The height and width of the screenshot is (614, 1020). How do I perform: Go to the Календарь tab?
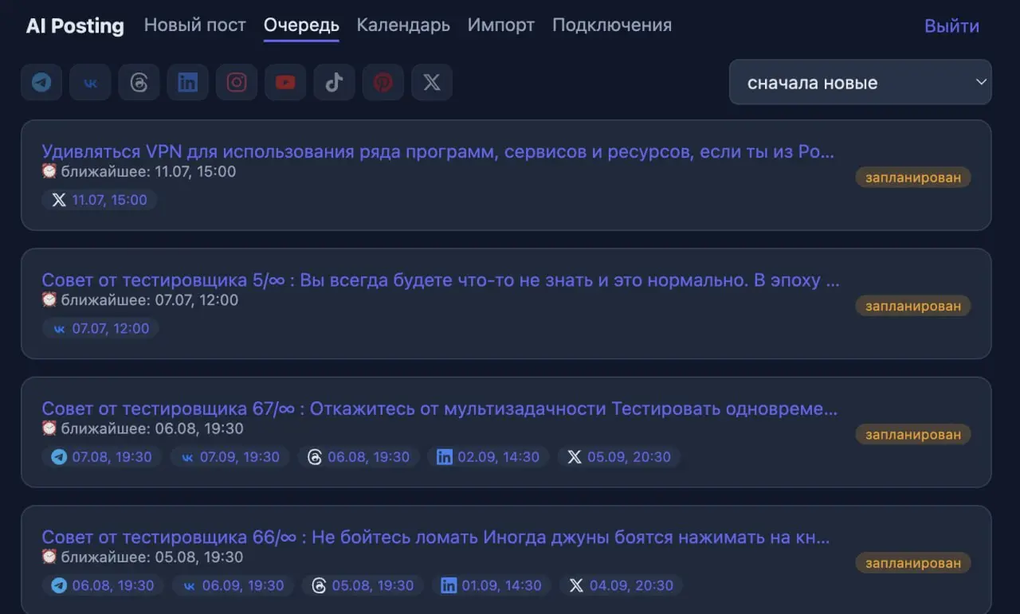(403, 25)
